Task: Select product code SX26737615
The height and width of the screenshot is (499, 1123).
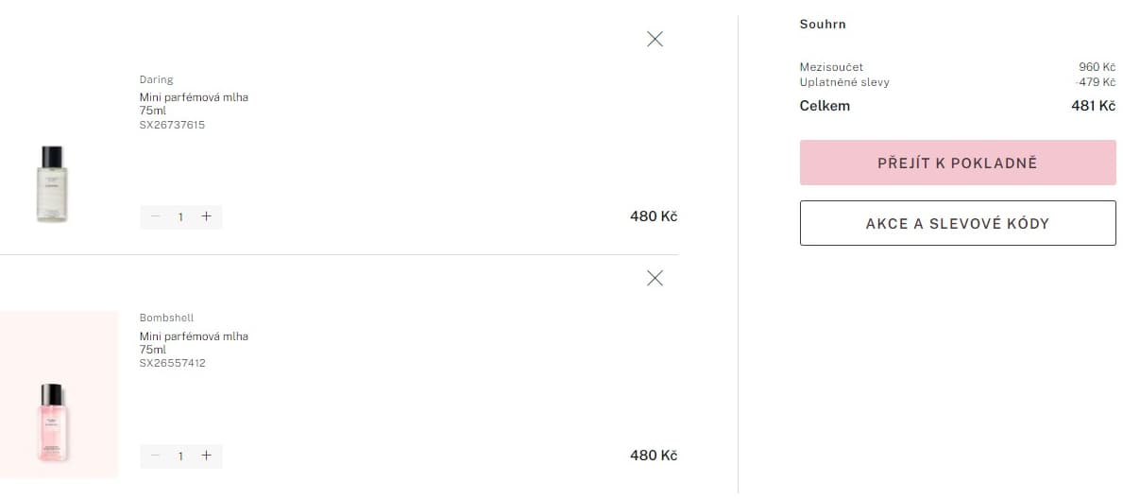Action: click(173, 125)
